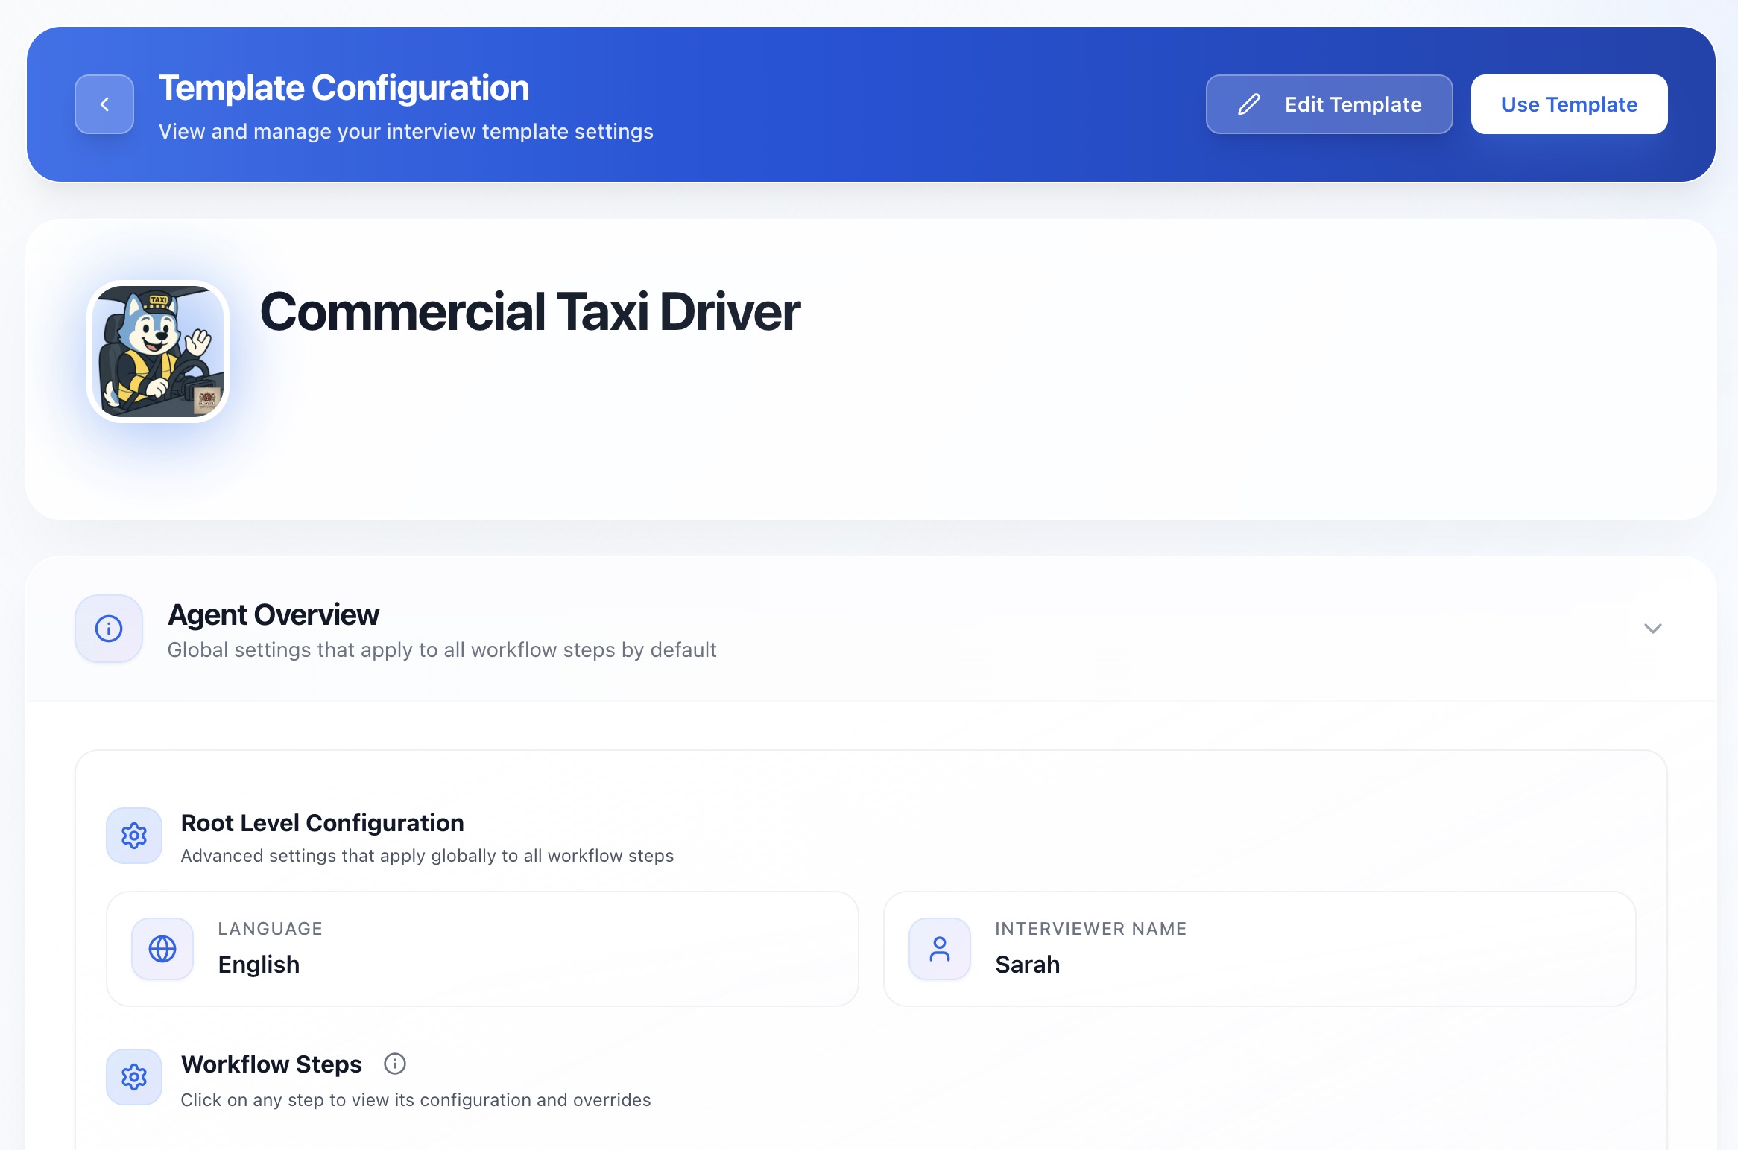This screenshot has width=1738, height=1150.
Task: Click the Commercial Taxi Driver title
Action: click(x=530, y=311)
